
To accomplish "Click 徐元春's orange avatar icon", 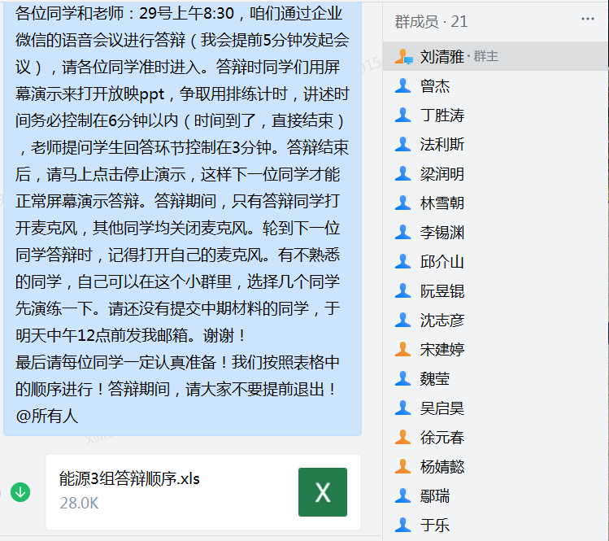I will 402,437.
